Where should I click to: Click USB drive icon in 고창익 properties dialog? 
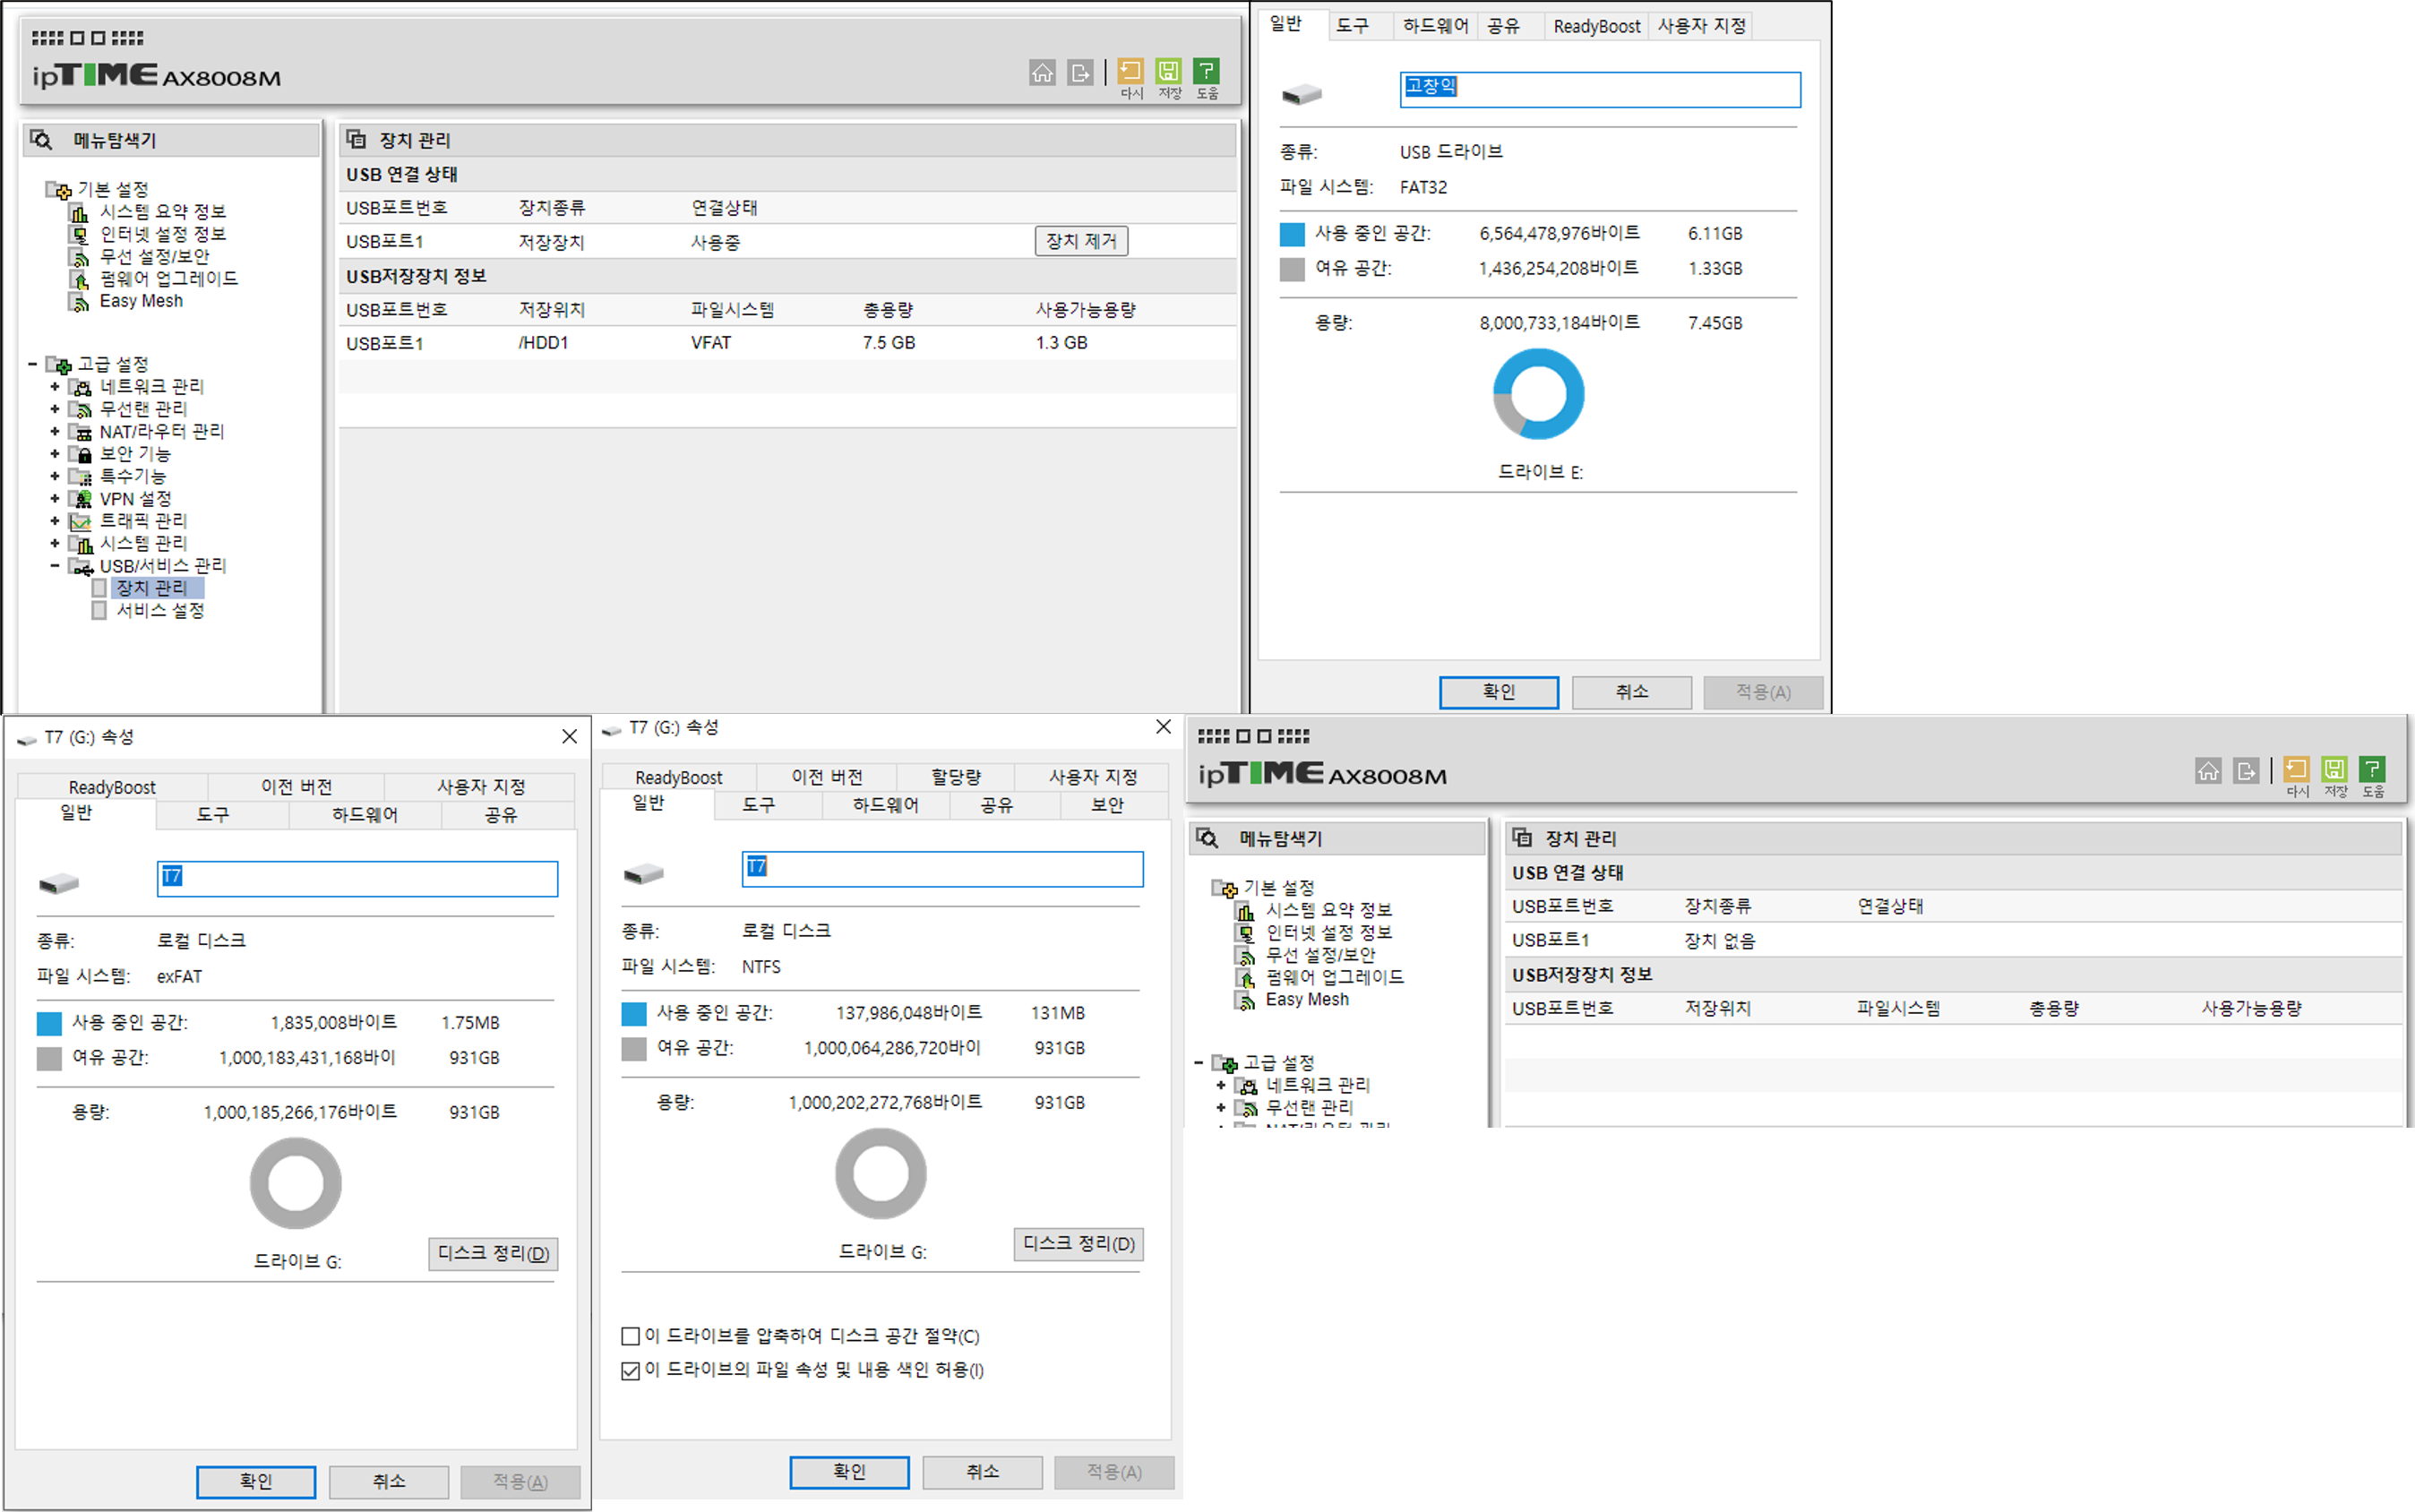coord(1301,94)
